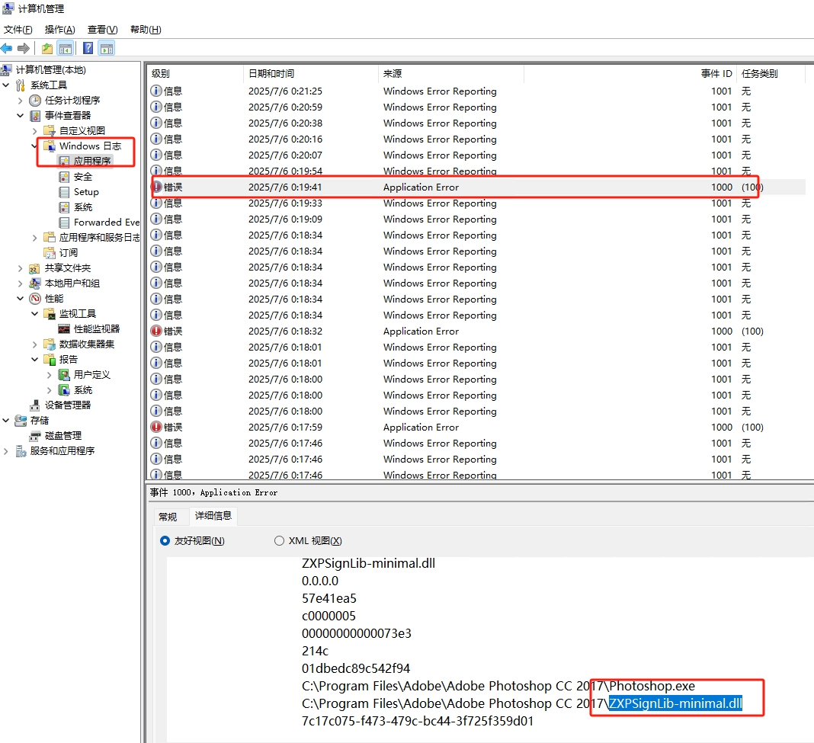Click the Setup log icon

coord(64,191)
